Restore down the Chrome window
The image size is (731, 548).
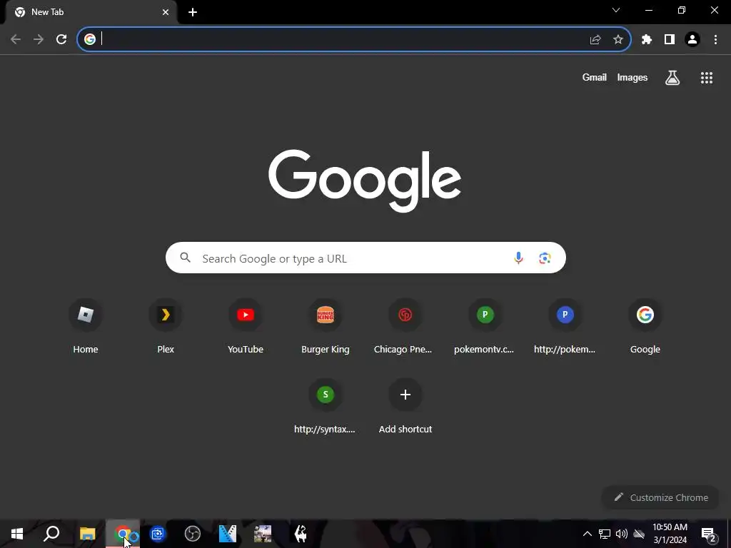681,10
